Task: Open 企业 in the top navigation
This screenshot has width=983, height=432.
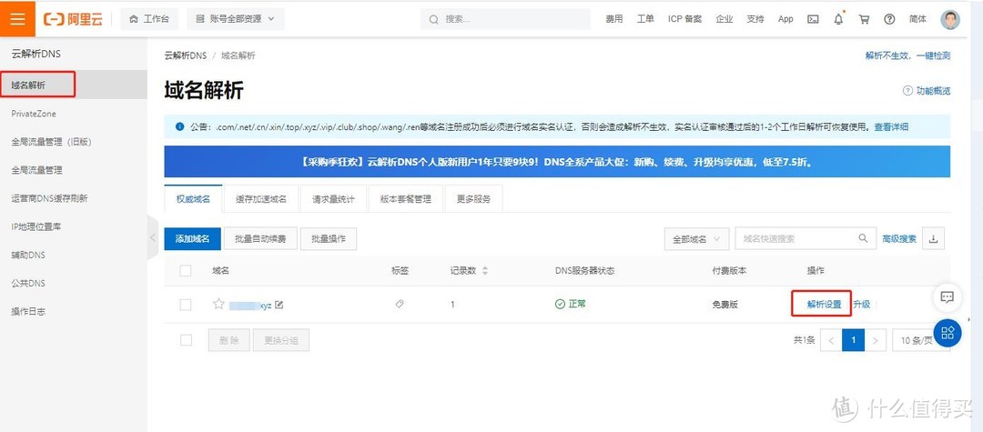Action: point(725,19)
